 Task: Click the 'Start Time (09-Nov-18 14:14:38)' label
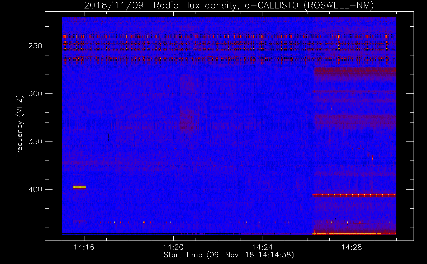pos(229,255)
